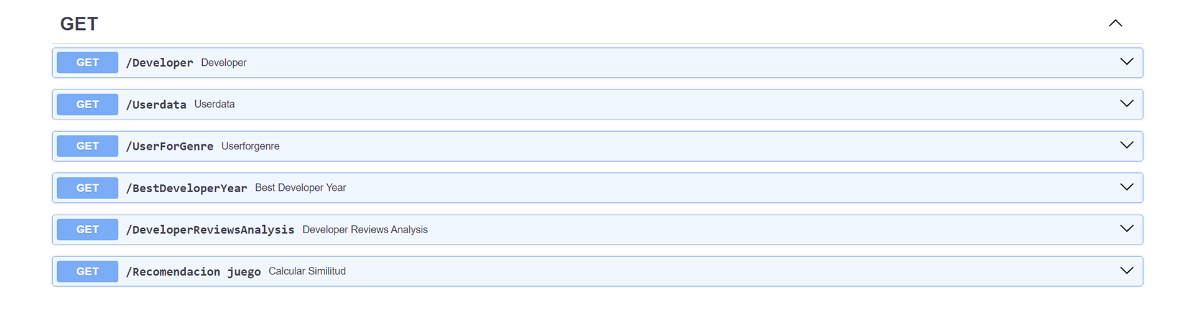
Task: Click the GET badge for /Recomendacion juego
Action: coord(88,271)
